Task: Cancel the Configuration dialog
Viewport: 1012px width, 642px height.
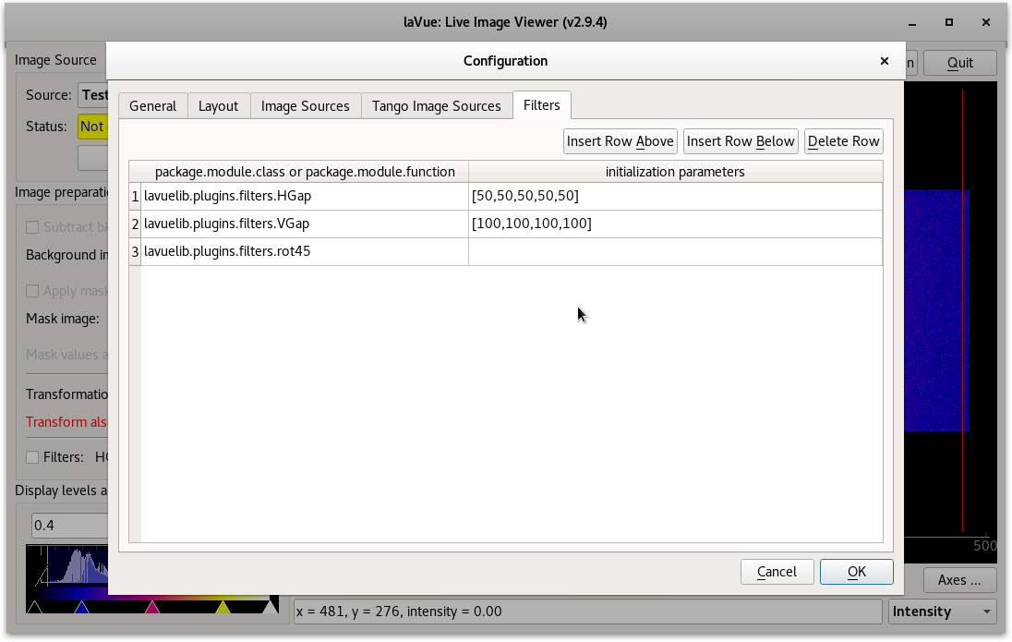Action: [x=777, y=571]
